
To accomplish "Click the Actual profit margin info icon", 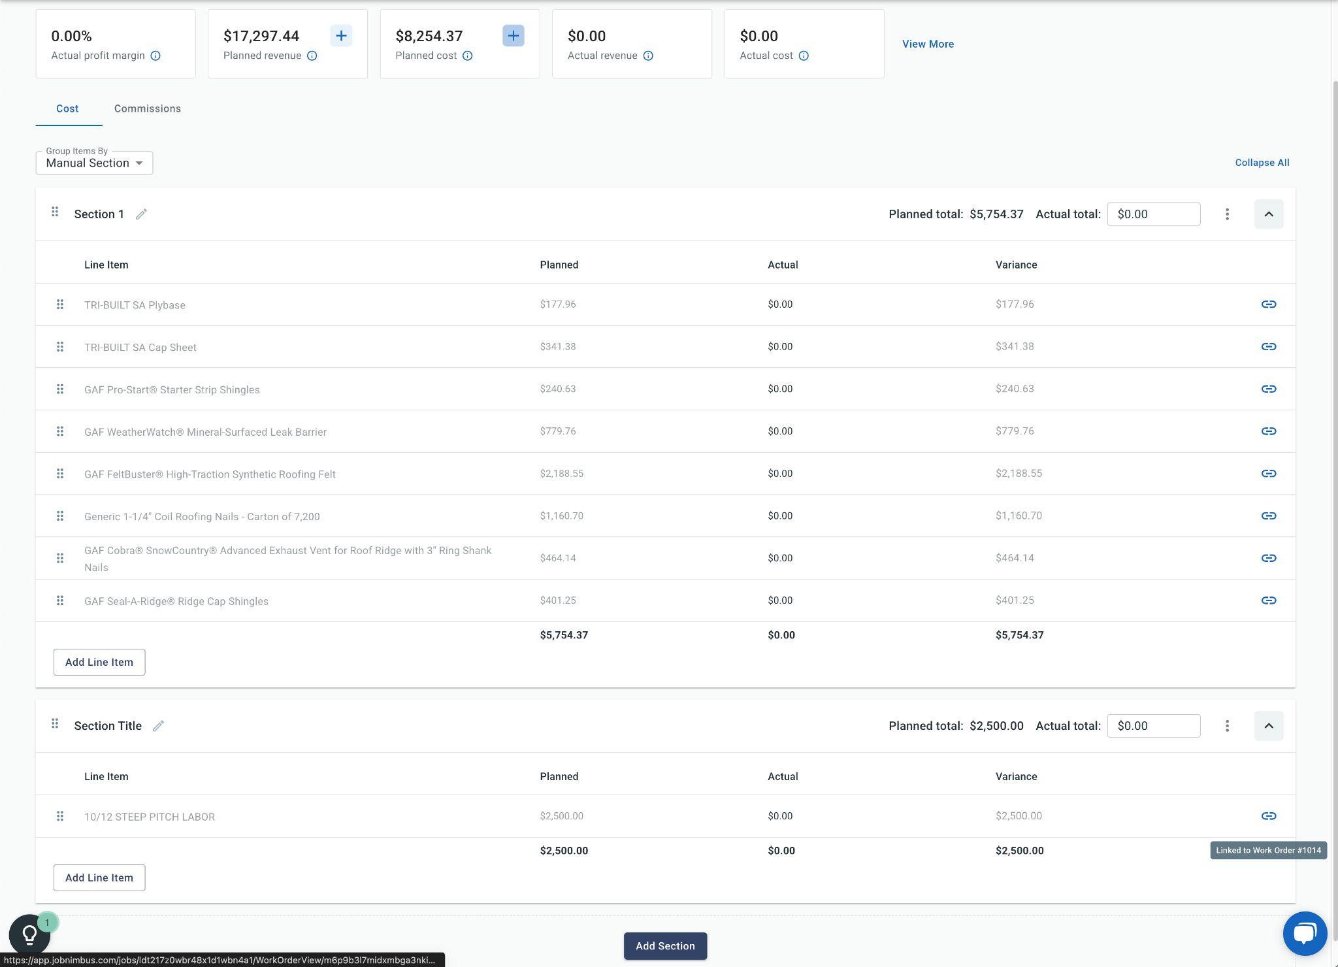I will point(155,56).
